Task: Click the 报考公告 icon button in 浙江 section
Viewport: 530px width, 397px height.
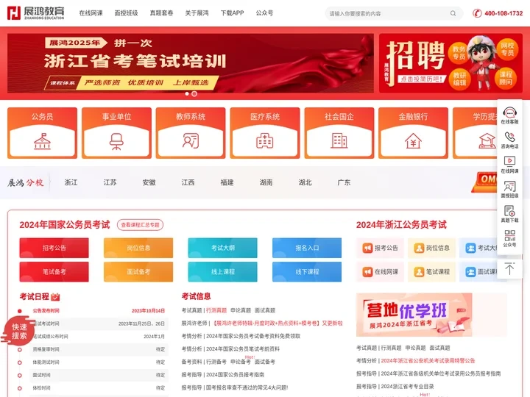Action: (381, 248)
